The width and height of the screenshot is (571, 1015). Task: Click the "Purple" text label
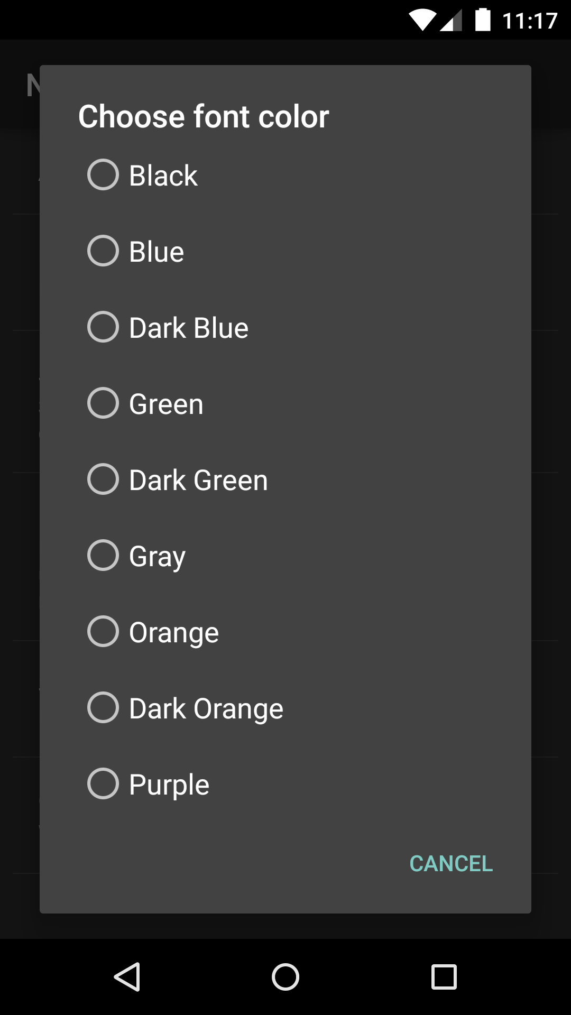169,785
